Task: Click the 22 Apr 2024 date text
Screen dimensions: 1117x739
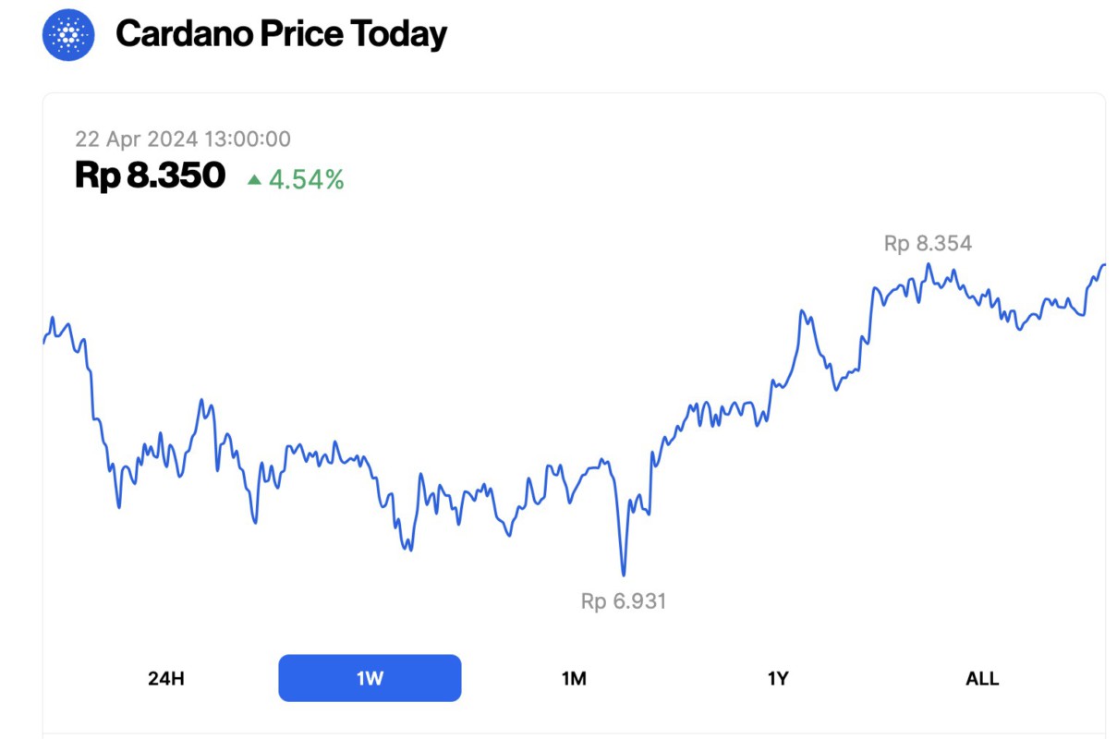Action: [136, 139]
